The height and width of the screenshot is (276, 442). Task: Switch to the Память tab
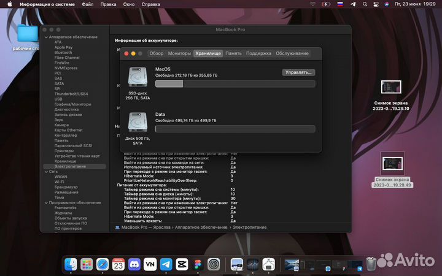233,53
